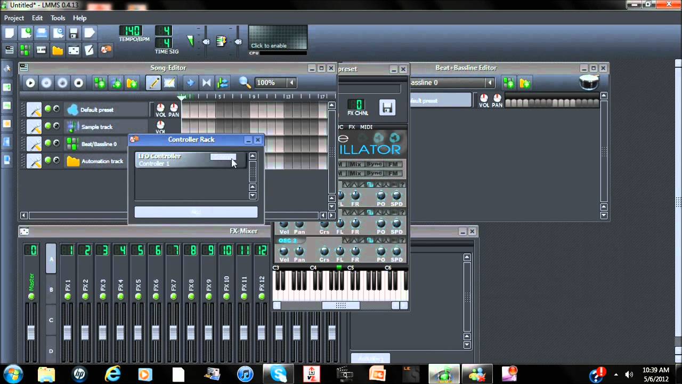Show project notes toolbar icon
The height and width of the screenshot is (384, 682).
pyautogui.click(x=90, y=50)
